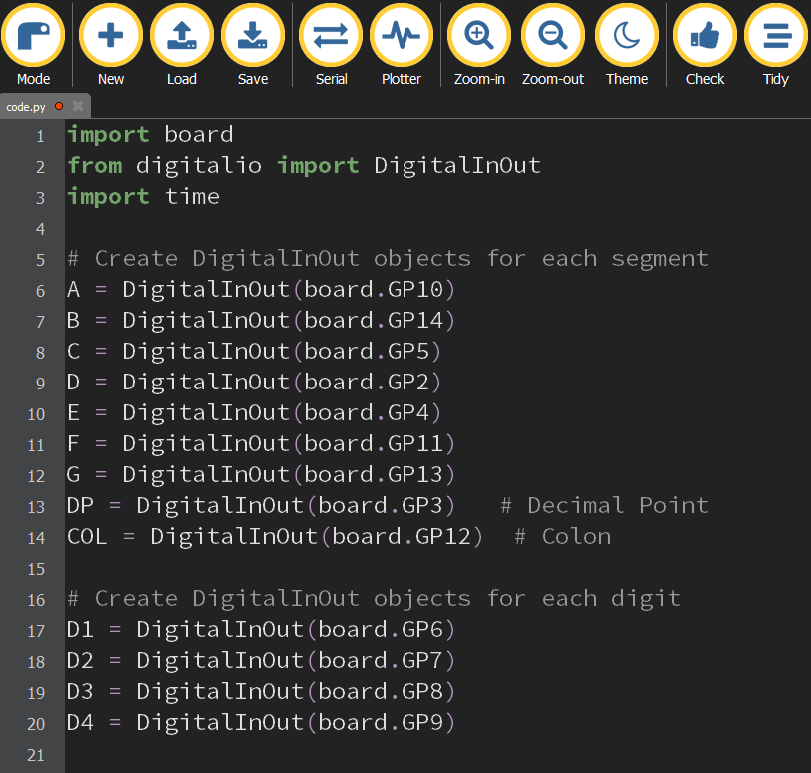Screen dimensions: 811x773
Task: Select the code.py tab
Action: coord(27,106)
